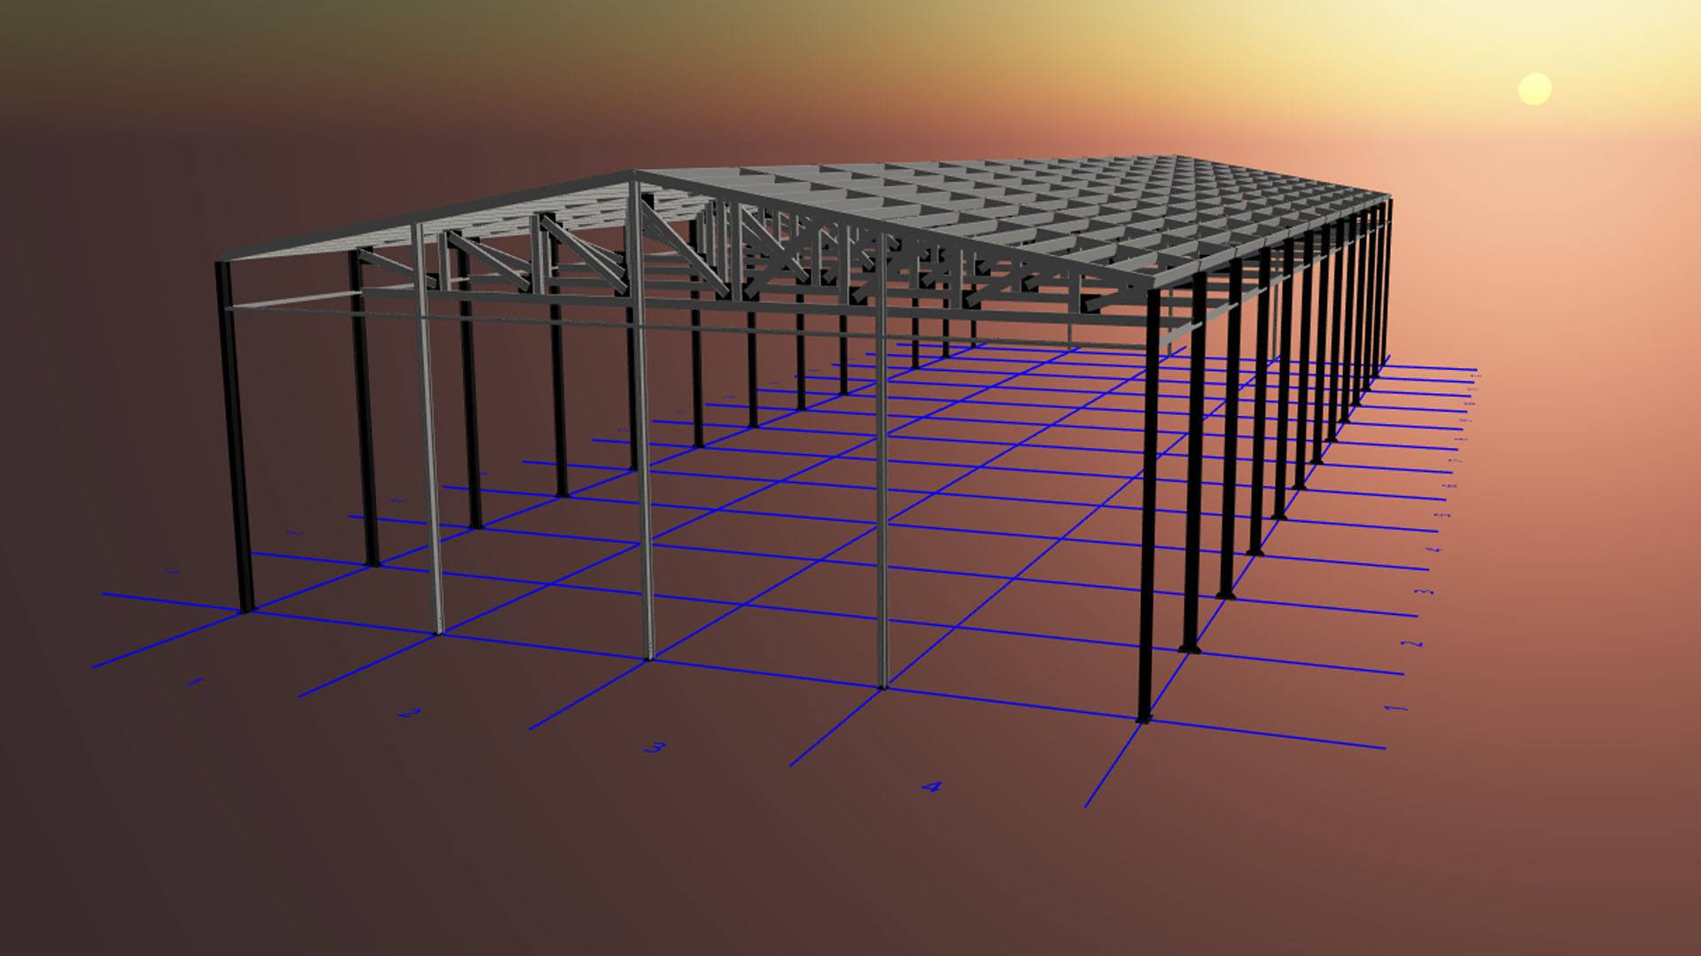Viewport: 1701px width, 956px height.
Task: Click right-side grid label 1 near front
Action: click(1395, 707)
